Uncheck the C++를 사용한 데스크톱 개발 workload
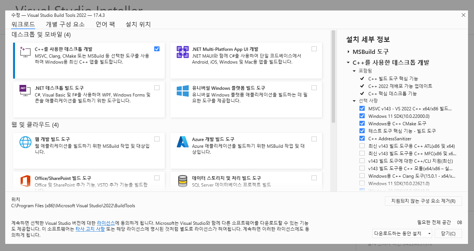This screenshot has width=474, height=251. 157,49
